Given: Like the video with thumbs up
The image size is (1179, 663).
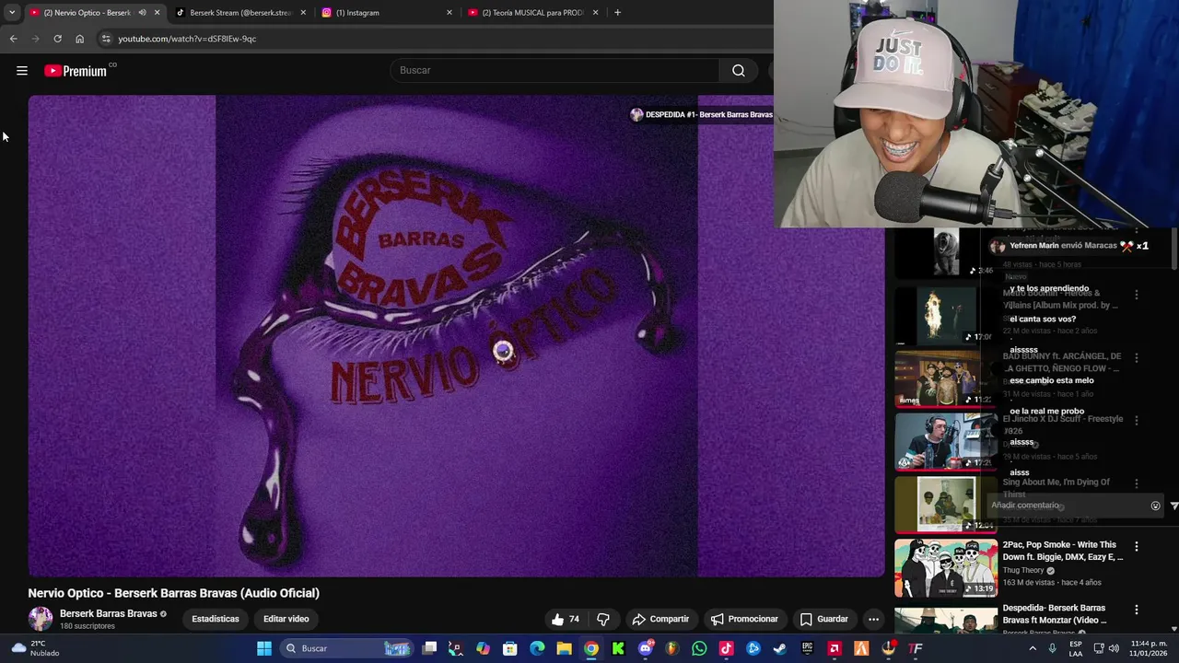Looking at the screenshot, I should pyautogui.click(x=566, y=619).
